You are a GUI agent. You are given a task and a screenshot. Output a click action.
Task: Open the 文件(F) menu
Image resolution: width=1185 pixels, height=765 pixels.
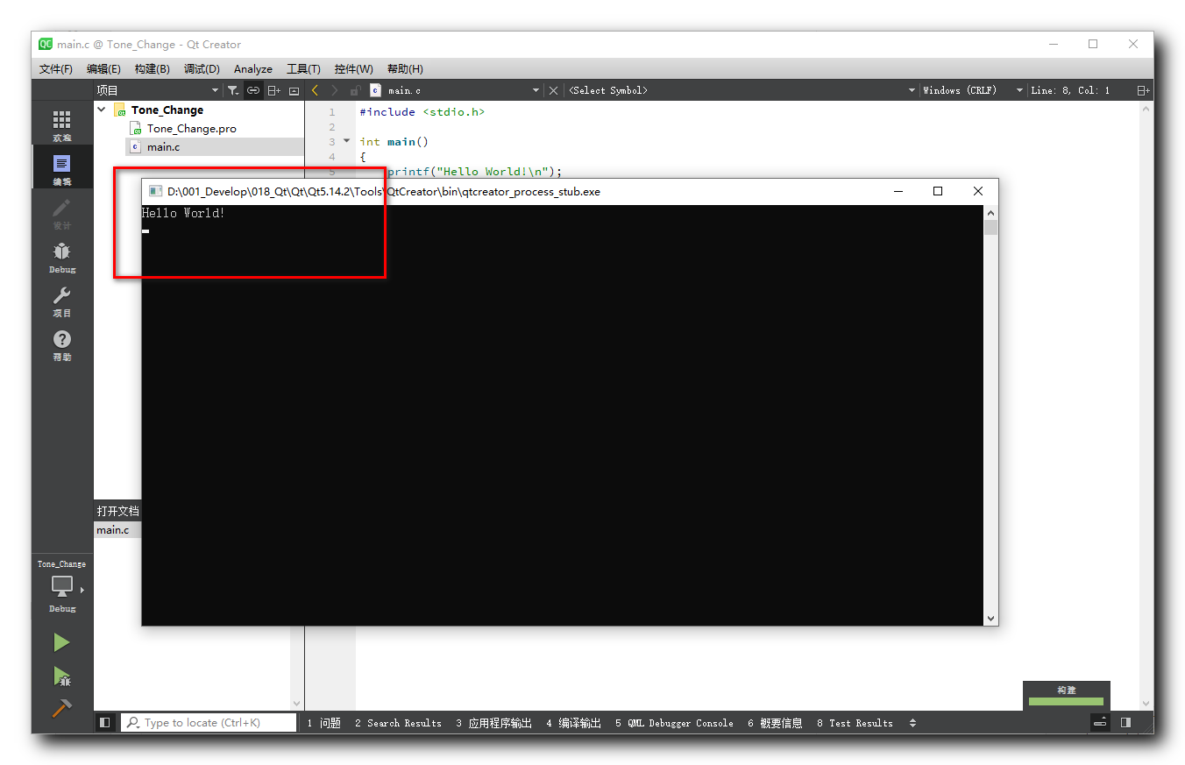56,69
